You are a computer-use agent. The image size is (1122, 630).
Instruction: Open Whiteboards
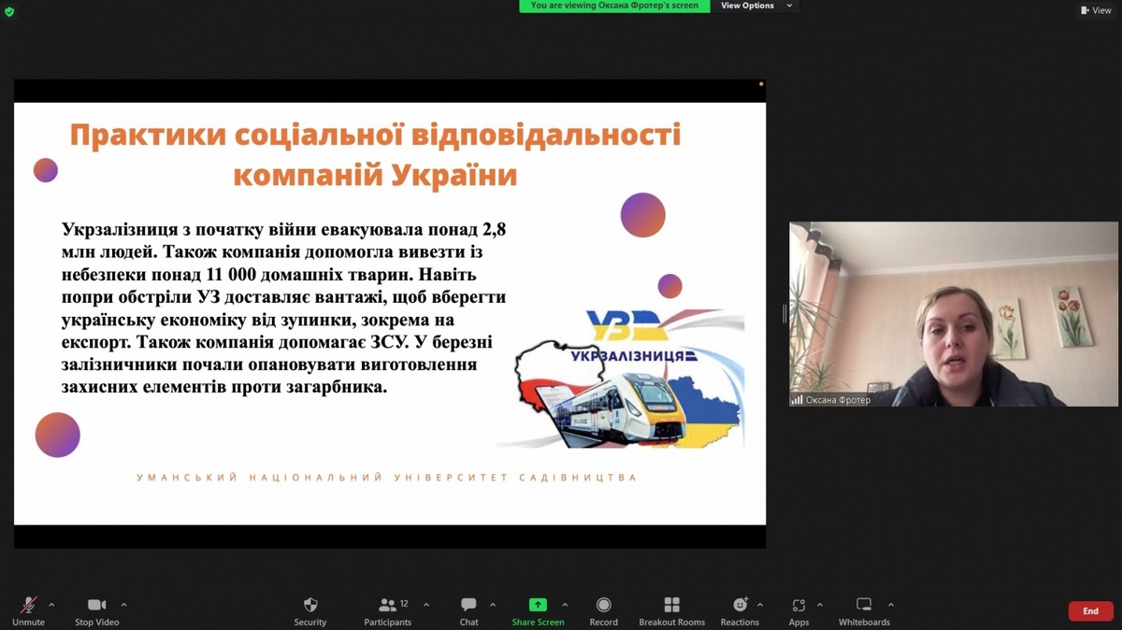point(864,611)
